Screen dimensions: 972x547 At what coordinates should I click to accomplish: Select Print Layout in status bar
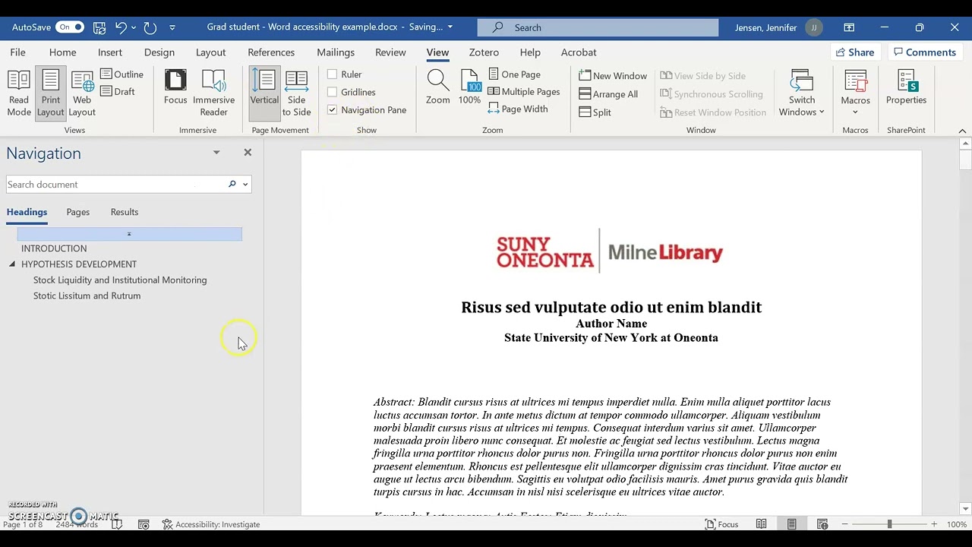pyautogui.click(x=792, y=524)
